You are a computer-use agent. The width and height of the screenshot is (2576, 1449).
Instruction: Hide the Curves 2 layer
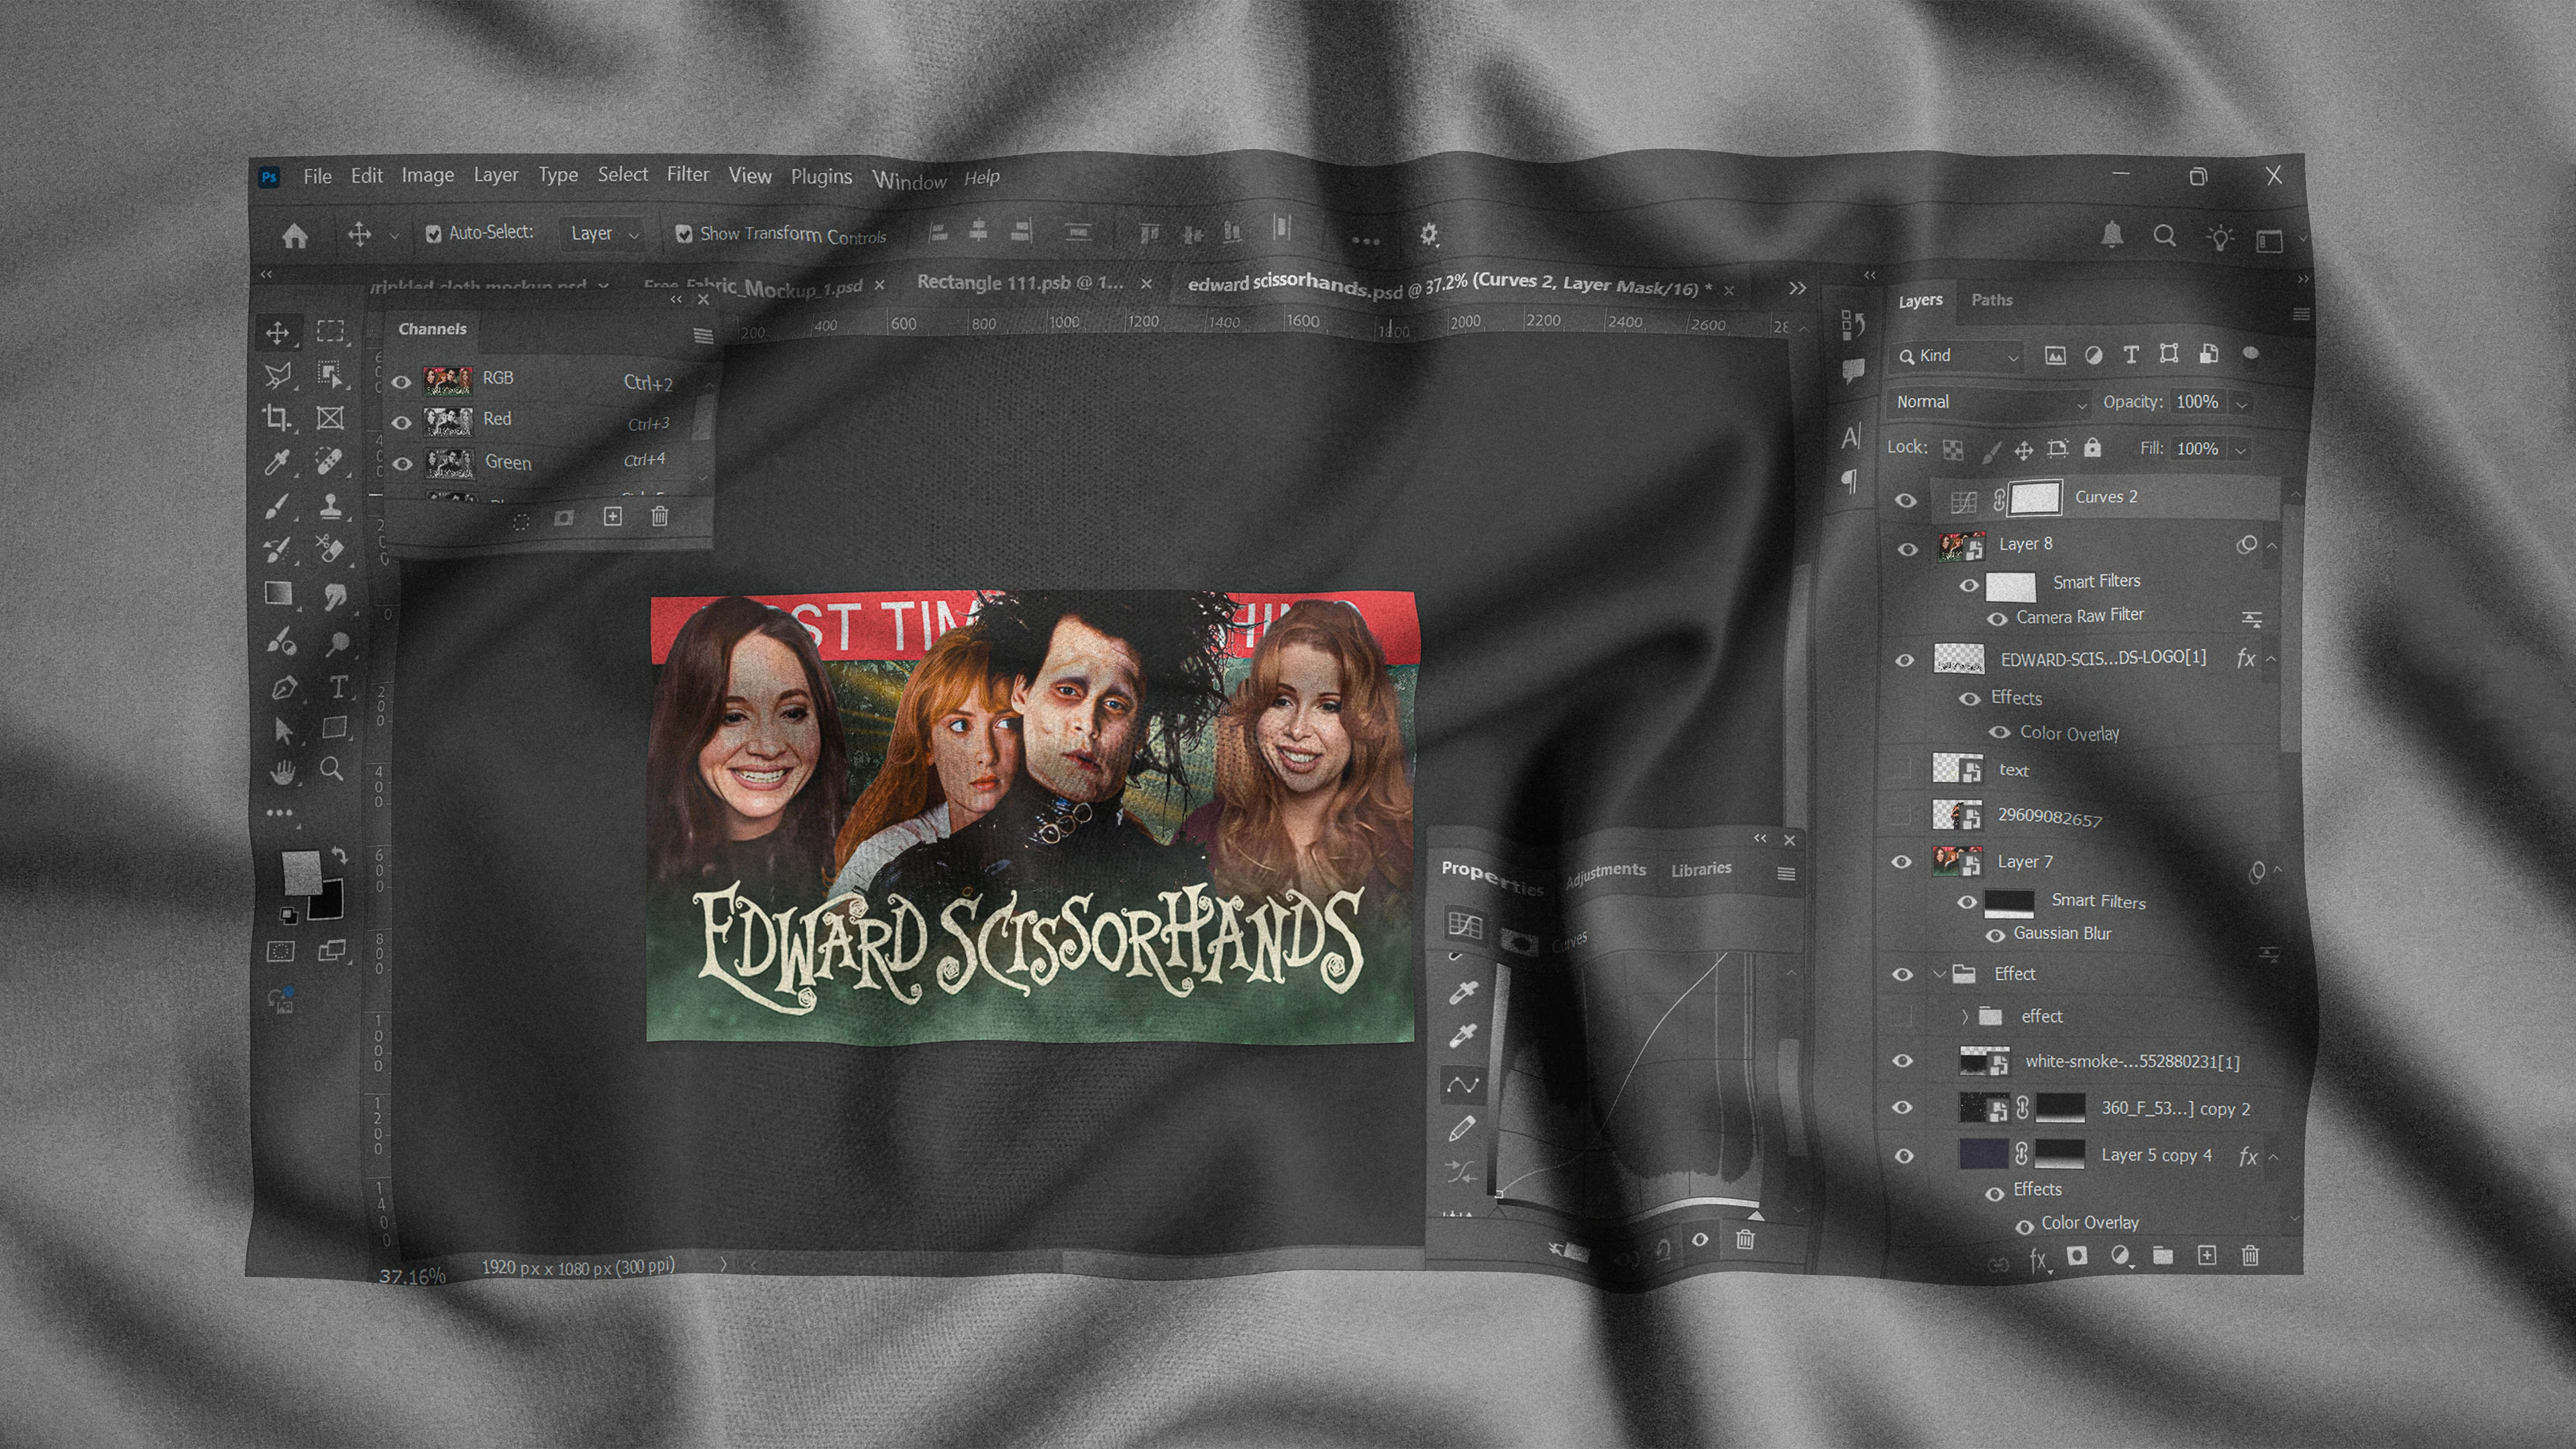pos(1906,500)
